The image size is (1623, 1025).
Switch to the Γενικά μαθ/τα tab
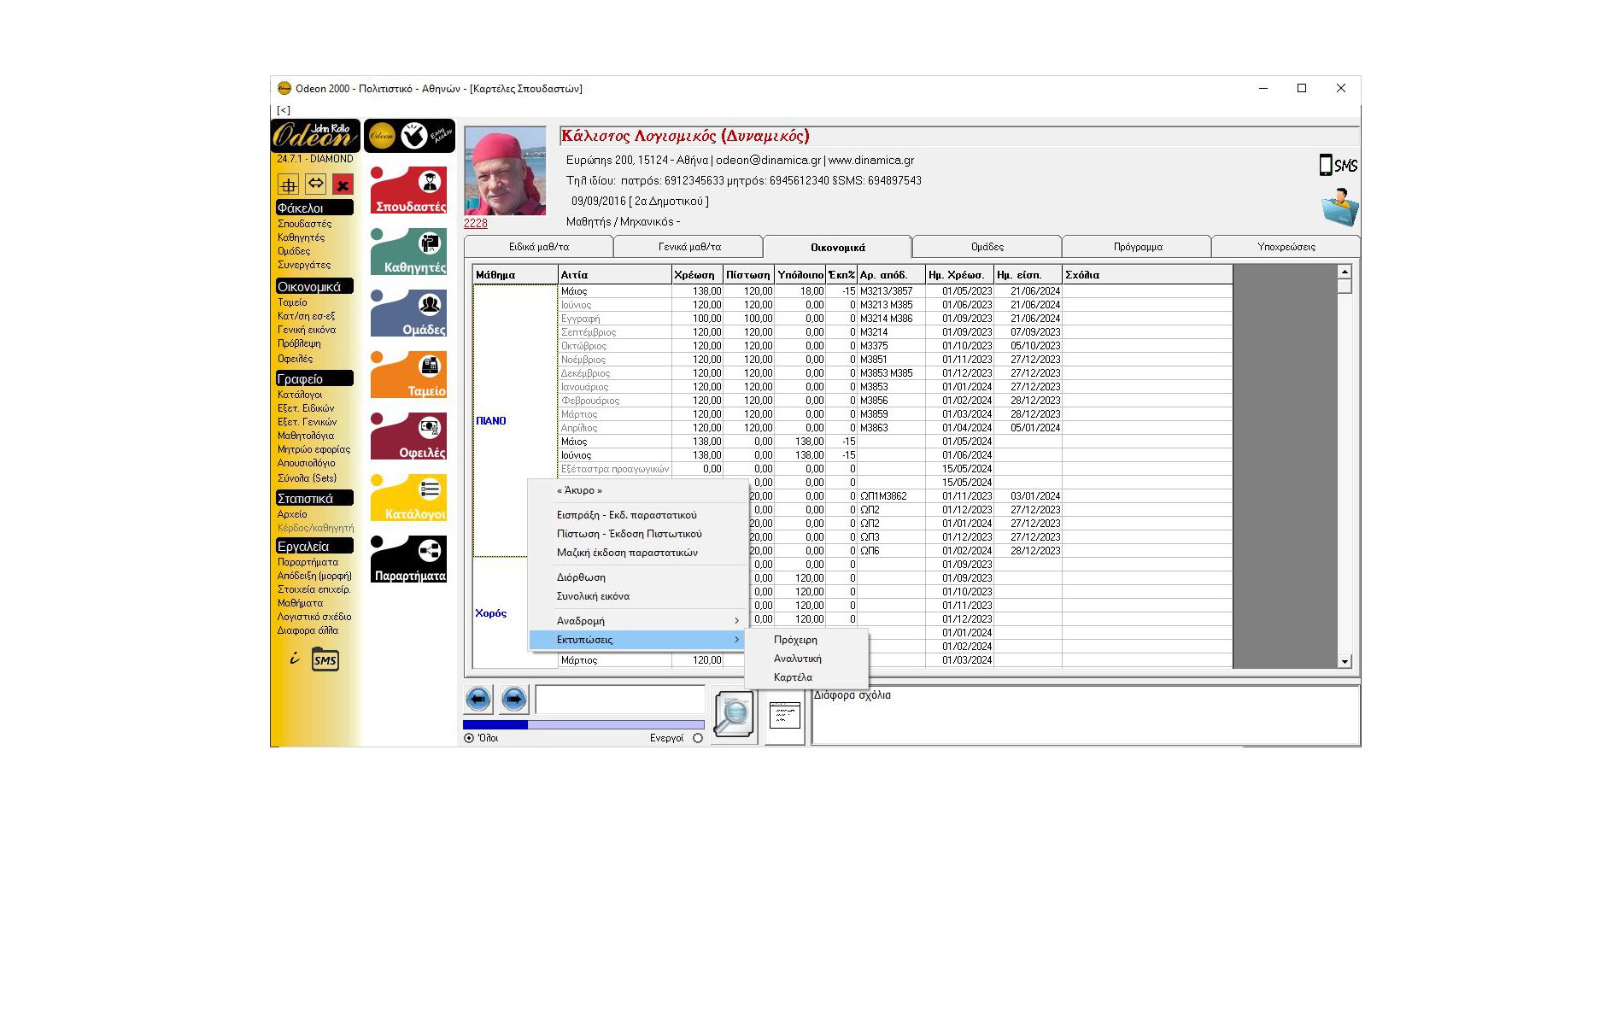click(689, 247)
